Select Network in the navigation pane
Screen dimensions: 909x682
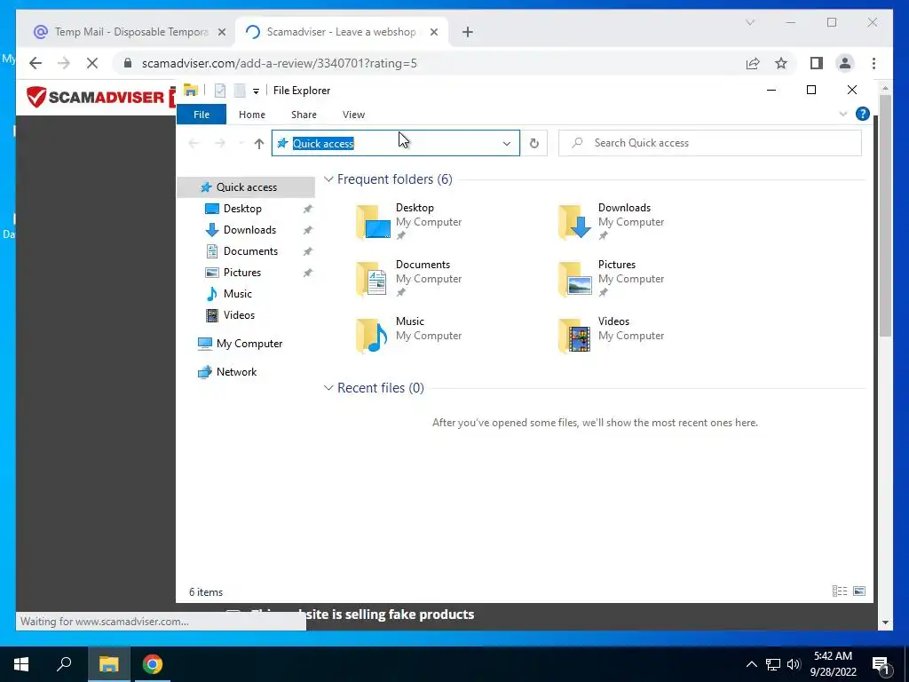click(x=236, y=372)
